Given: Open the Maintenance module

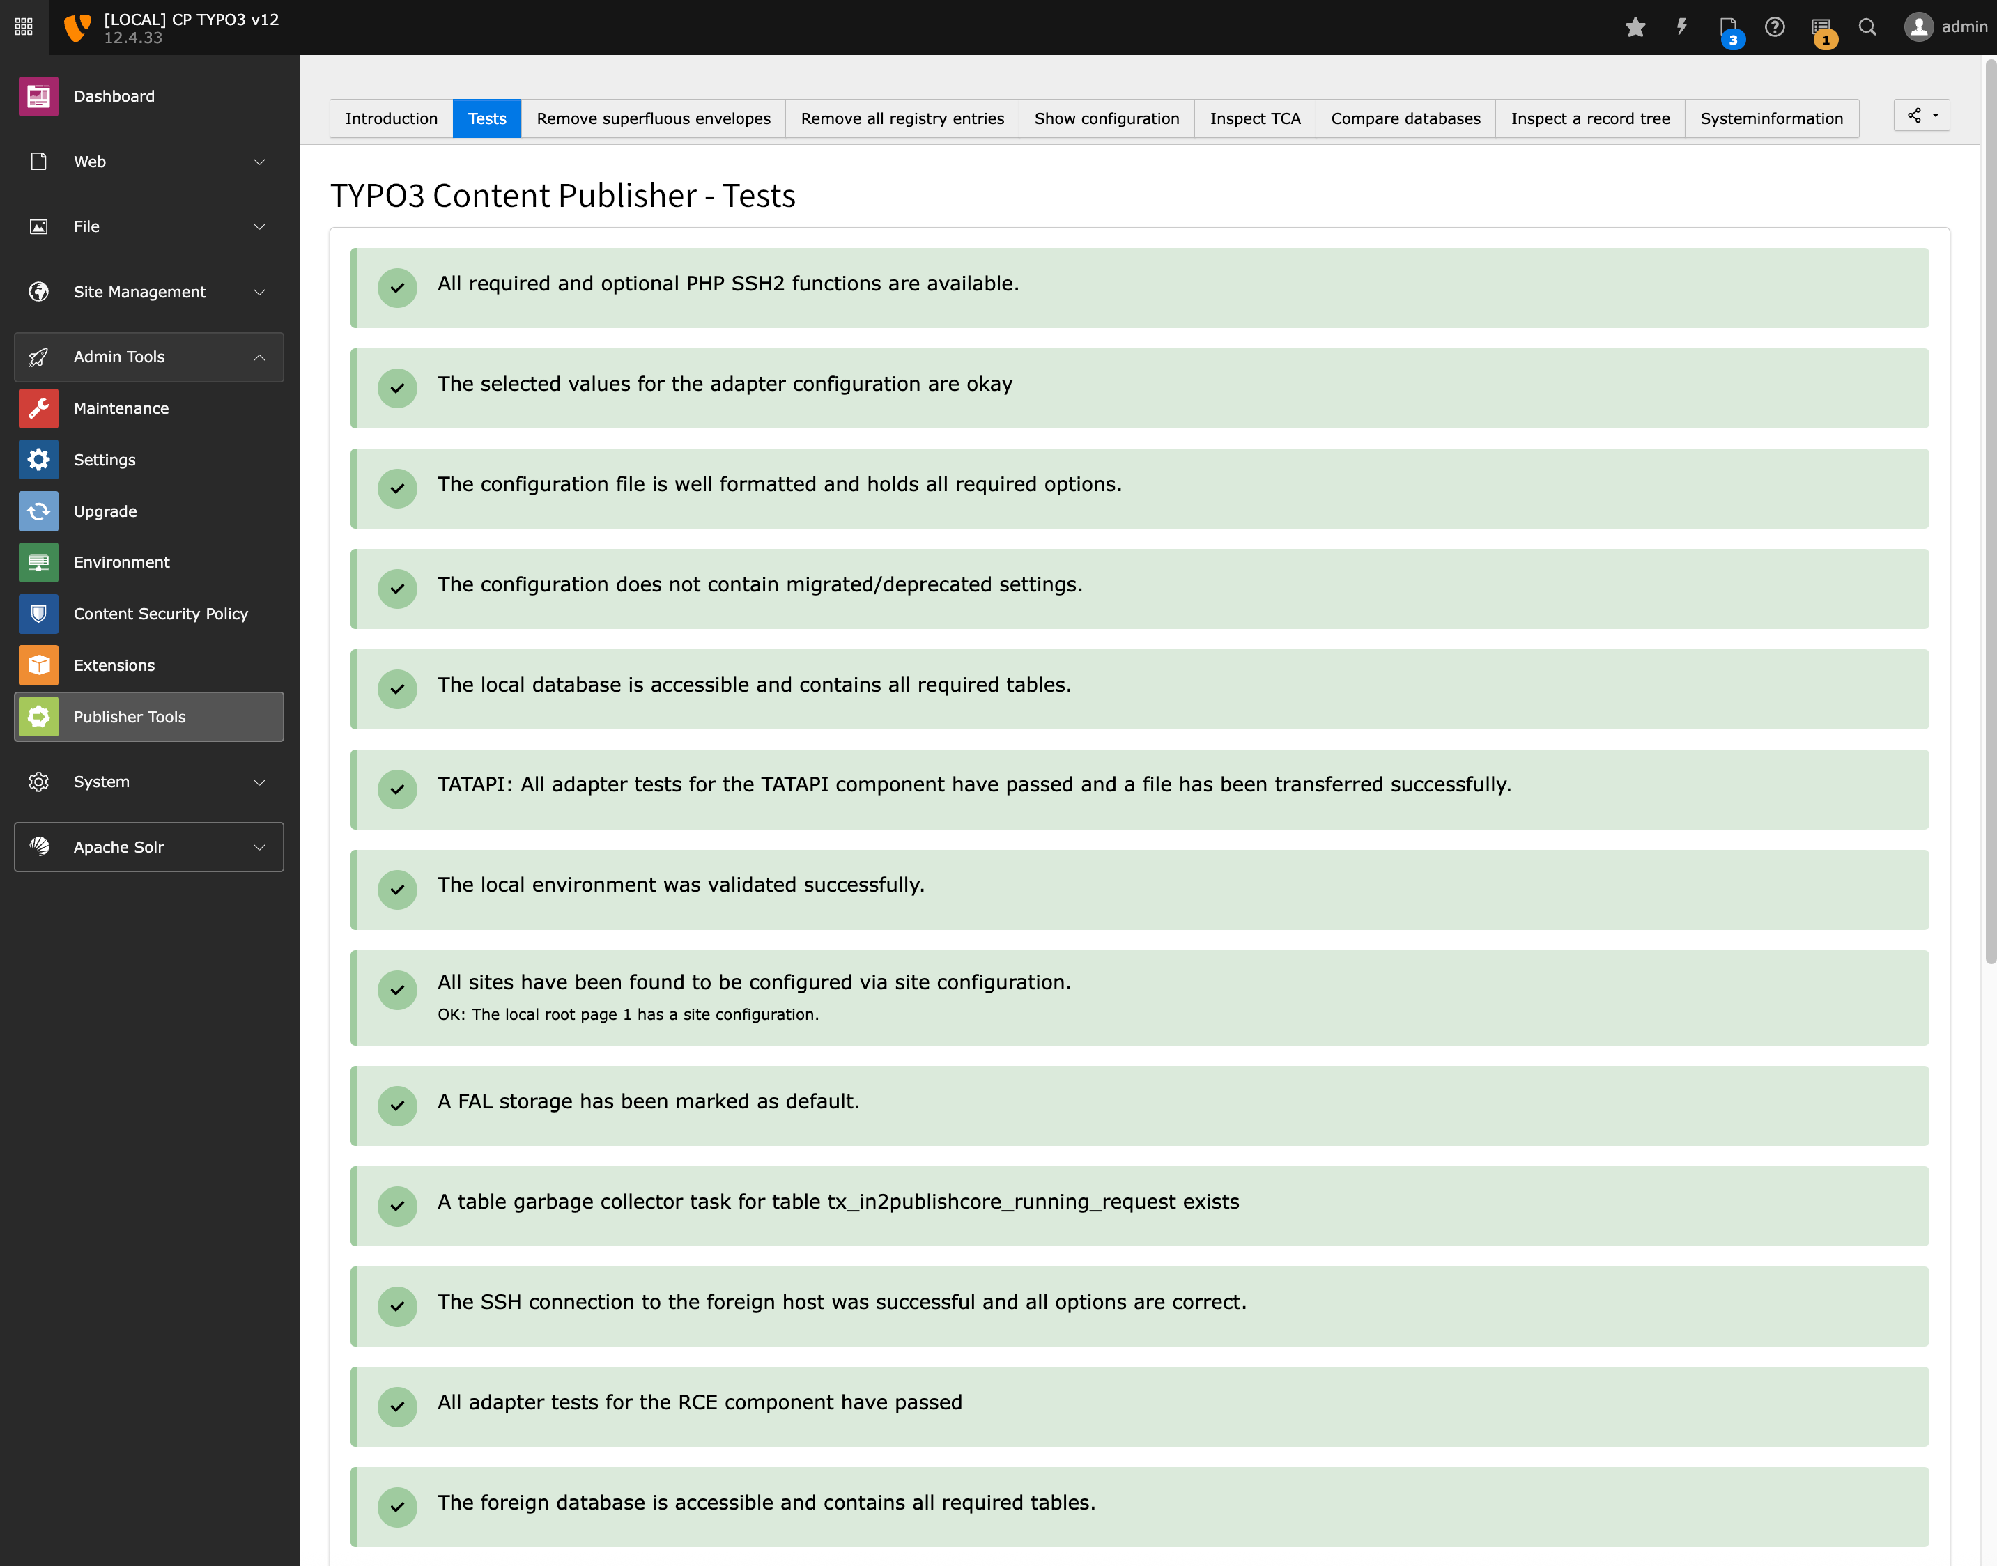Looking at the screenshot, I should click(x=149, y=408).
